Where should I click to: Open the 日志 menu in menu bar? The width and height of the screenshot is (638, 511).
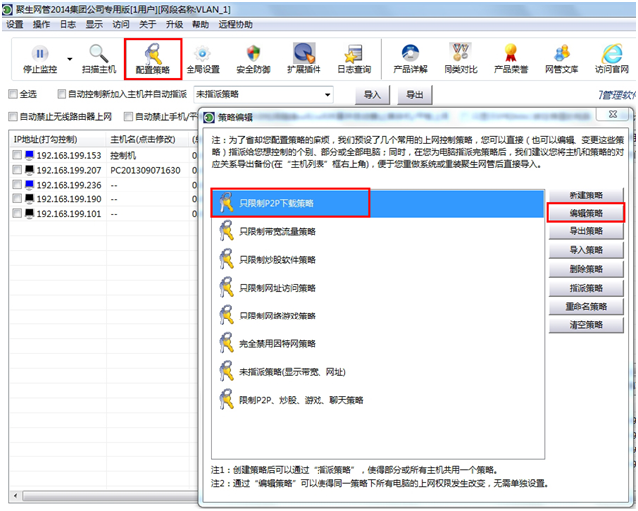point(67,24)
